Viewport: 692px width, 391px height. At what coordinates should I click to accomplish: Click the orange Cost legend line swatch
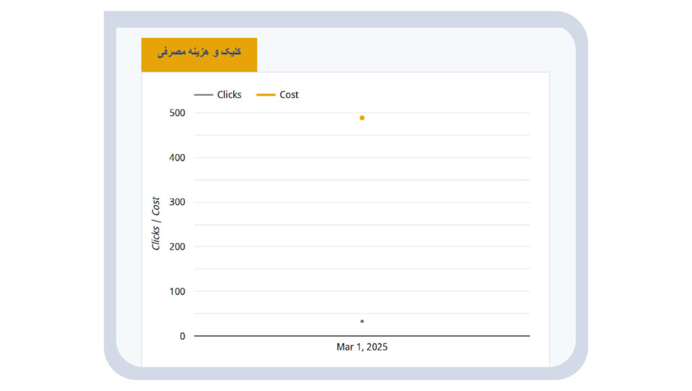point(266,95)
